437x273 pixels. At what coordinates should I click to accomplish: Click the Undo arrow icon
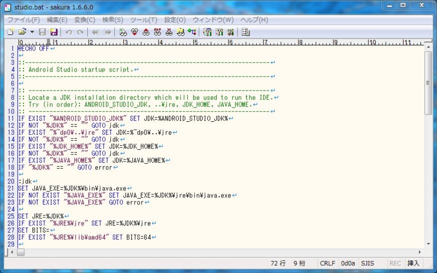(69, 32)
